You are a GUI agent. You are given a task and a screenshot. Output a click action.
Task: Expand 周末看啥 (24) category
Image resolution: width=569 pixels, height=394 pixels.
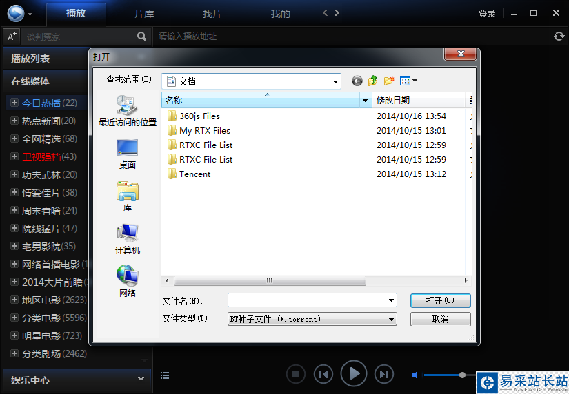[14, 210]
